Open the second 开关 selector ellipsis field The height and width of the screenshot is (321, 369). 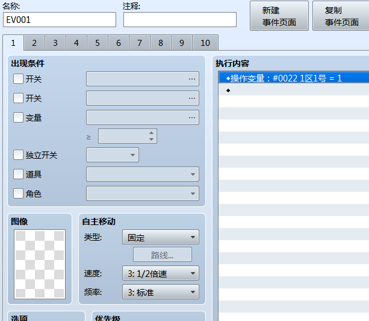tap(143, 98)
